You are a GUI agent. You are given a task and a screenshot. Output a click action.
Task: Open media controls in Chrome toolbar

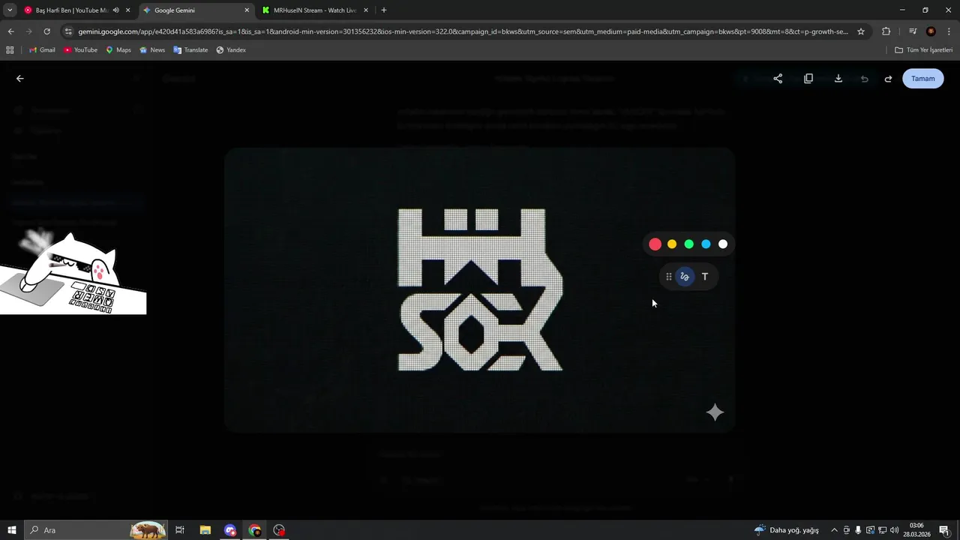coord(912,31)
